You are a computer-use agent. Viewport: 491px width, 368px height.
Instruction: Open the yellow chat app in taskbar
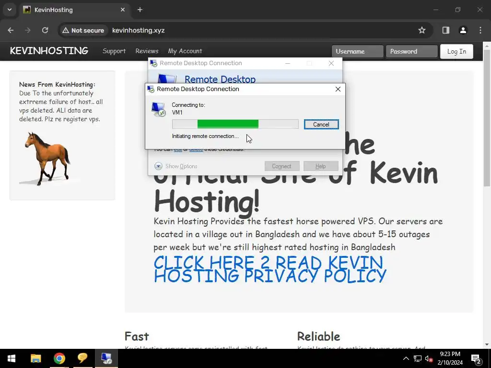tap(82, 358)
